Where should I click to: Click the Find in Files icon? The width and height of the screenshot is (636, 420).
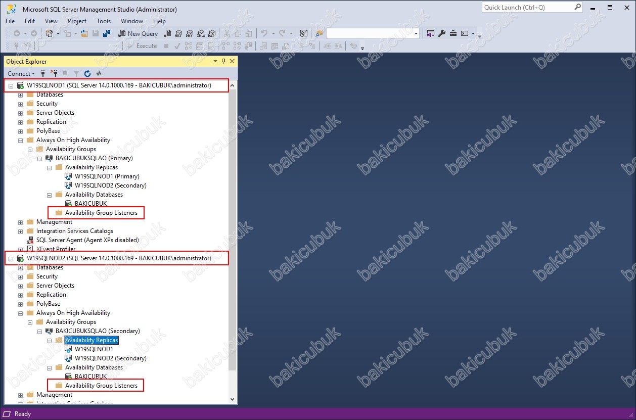(319, 33)
